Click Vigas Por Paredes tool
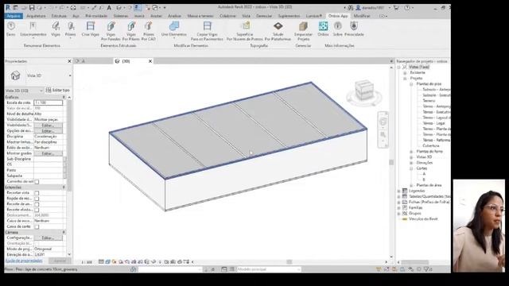Screen dimensions: 509x286 [111, 31]
